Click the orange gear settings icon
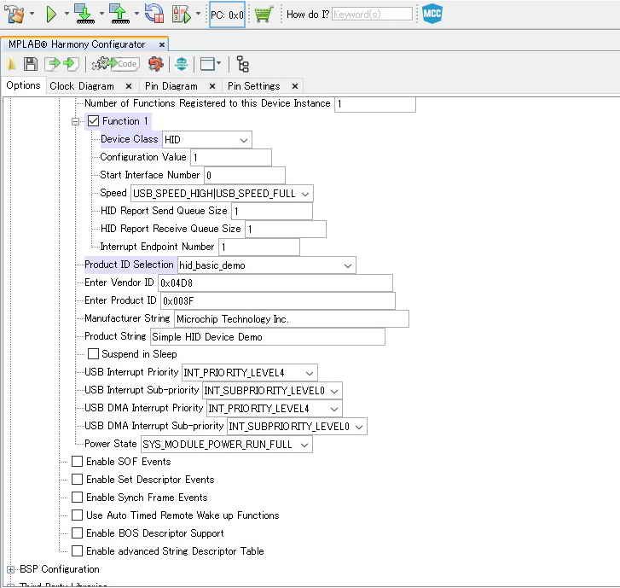The height and width of the screenshot is (588, 620). pos(156,64)
